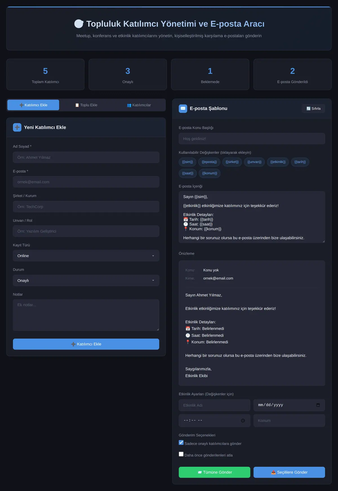Insert the {{isim}} variable chip
Image resolution: width=338 pixels, height=491 pixels.
point(187,162)
